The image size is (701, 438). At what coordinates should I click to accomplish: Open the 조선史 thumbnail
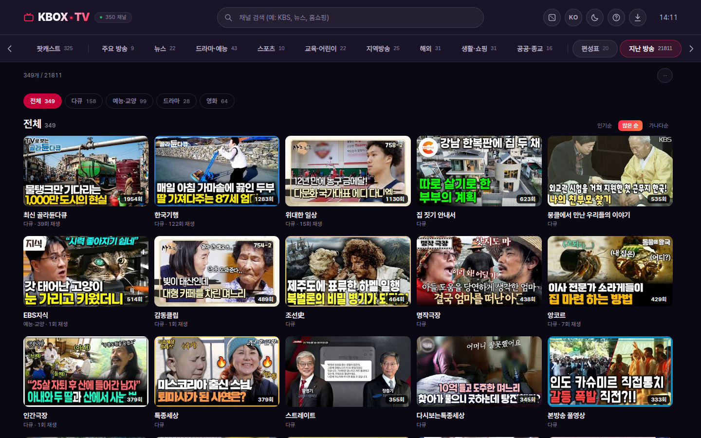(348, 271)
